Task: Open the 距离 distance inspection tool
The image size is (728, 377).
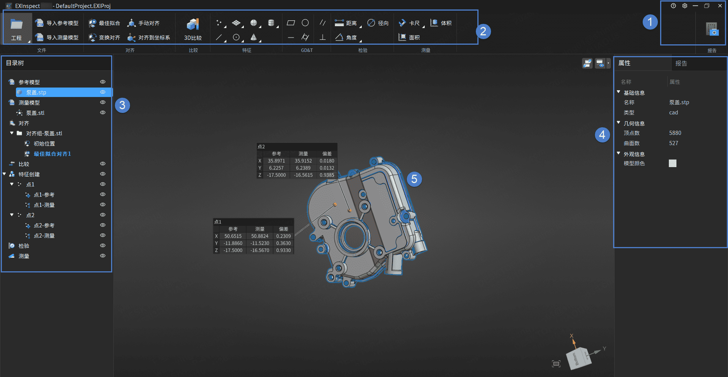Action: [346, 23]
